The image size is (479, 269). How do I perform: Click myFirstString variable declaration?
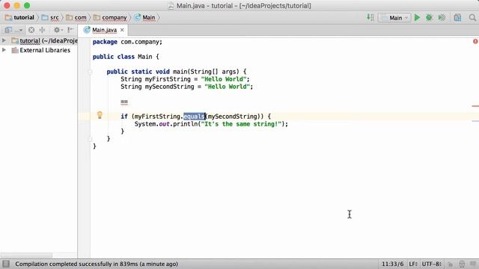168,79
